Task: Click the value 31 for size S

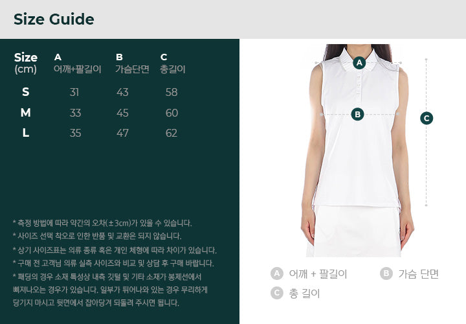Action: [74, 92]
